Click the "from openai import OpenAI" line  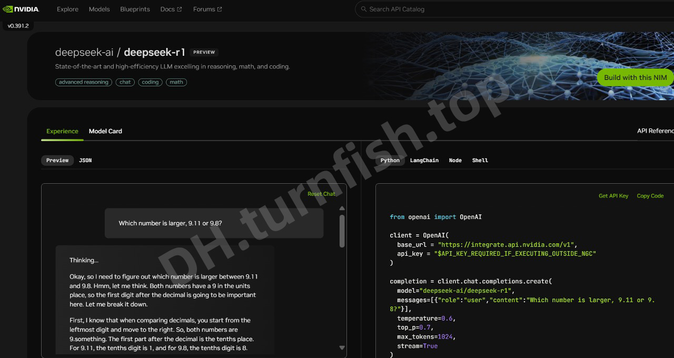(x=436, y=217)
